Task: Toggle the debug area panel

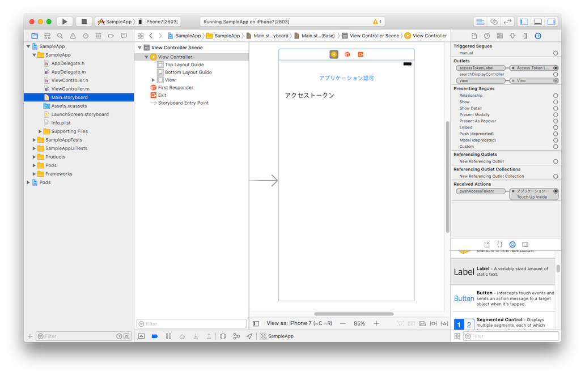Action: point(537,22)
